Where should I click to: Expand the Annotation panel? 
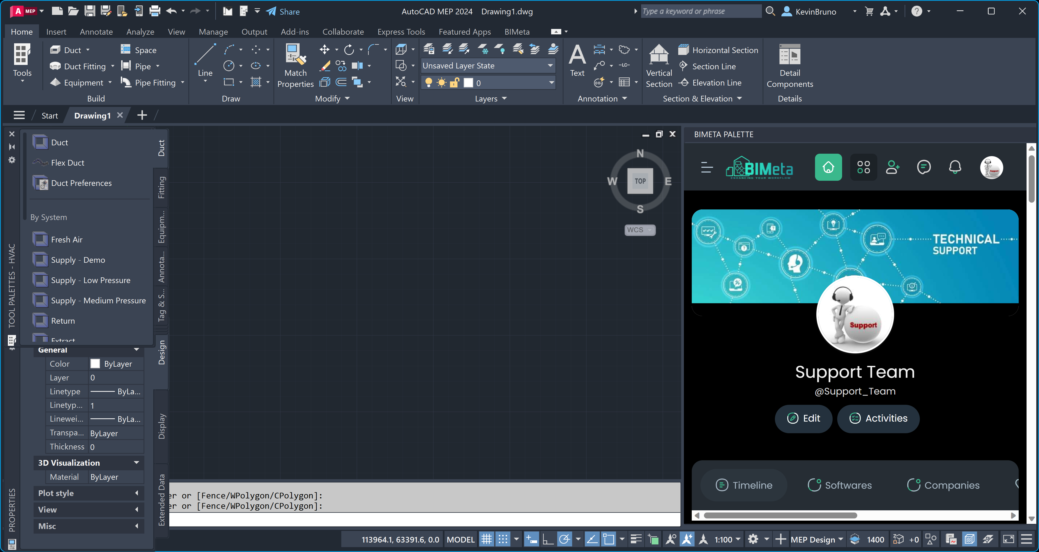[x=602, y=99]
